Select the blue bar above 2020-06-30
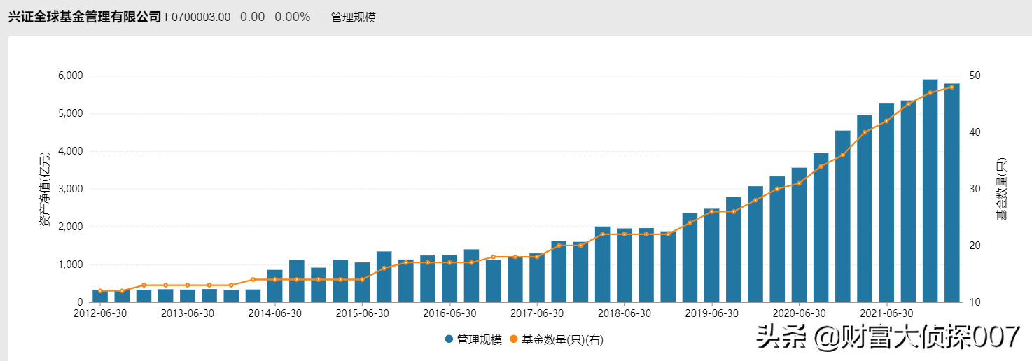Viewport: 1032px width, 361px height. 799,234
